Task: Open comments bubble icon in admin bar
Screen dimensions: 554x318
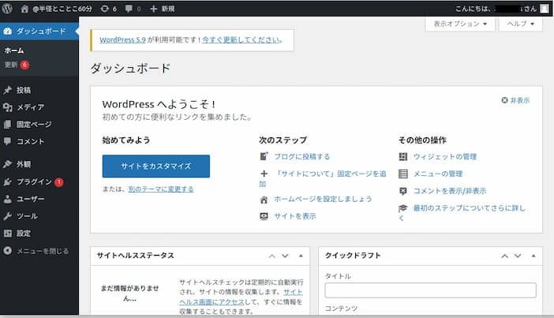Action: pos(129,9)
